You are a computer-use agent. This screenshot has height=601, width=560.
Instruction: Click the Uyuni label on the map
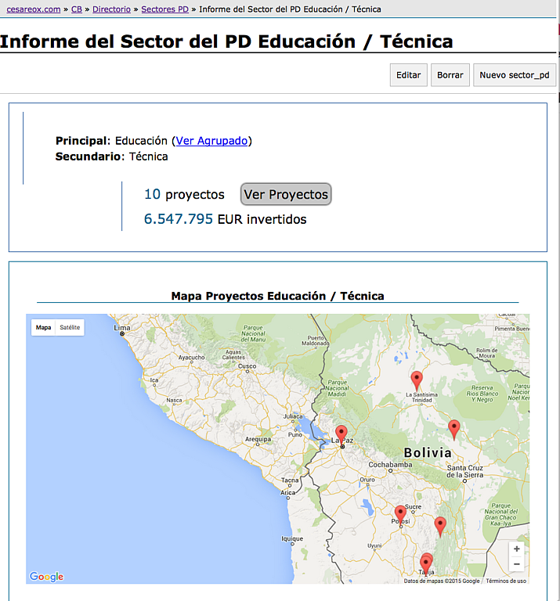click(374, 545)
